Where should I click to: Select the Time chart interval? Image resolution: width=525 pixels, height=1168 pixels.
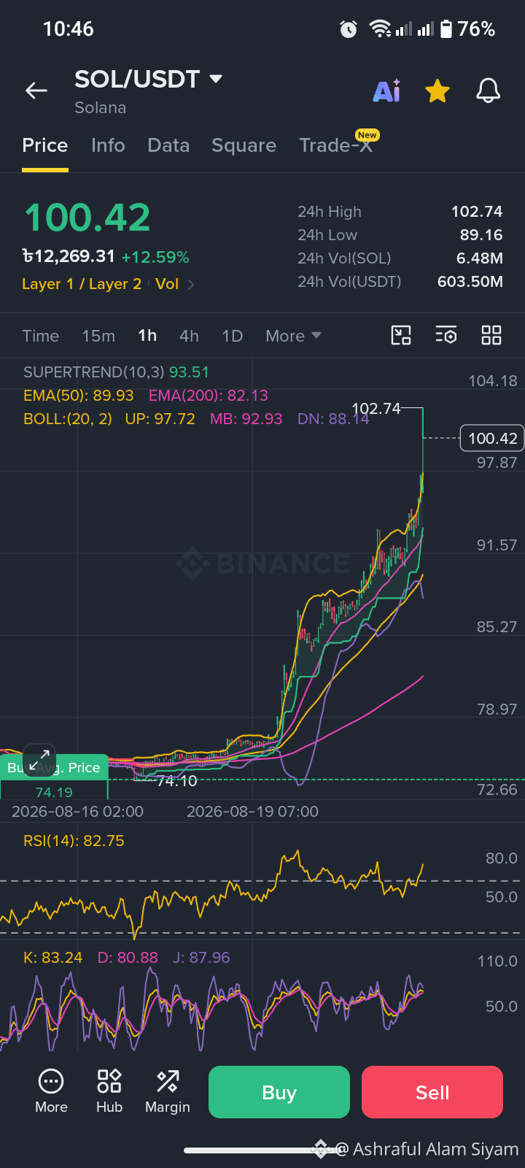(x=40, y=336)
